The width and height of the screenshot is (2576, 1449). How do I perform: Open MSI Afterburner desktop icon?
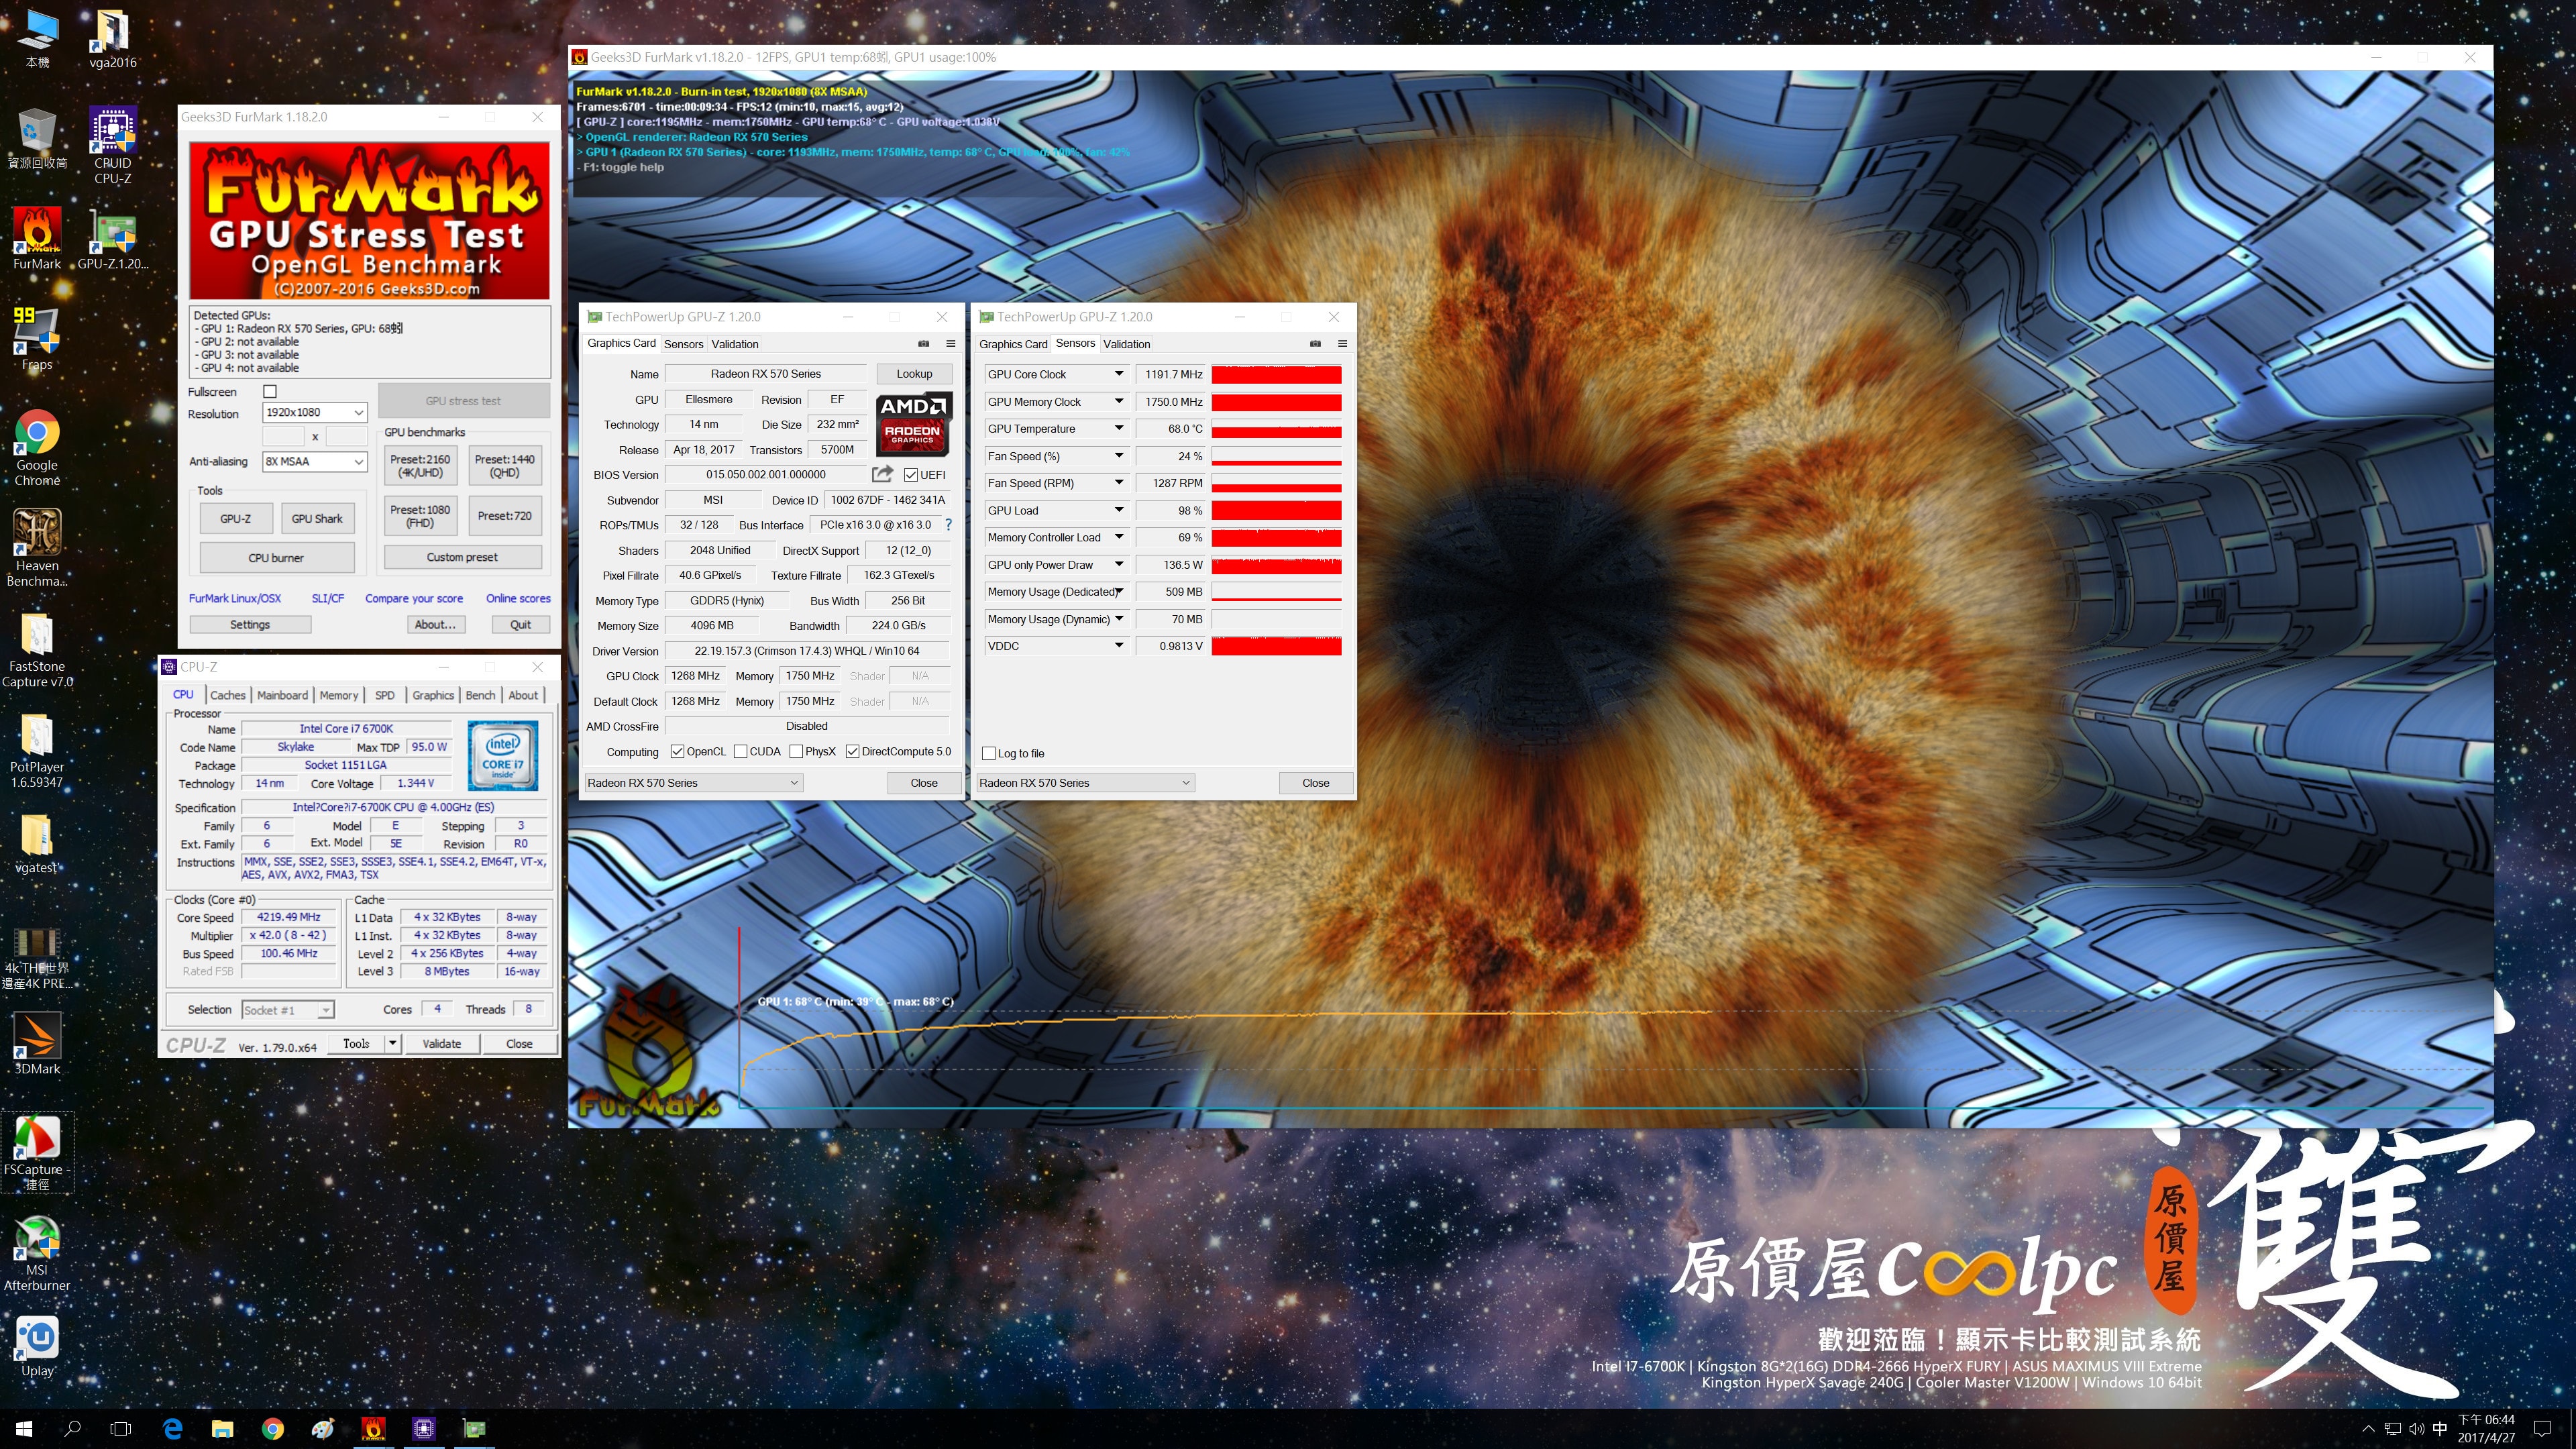coord(37,1252)
